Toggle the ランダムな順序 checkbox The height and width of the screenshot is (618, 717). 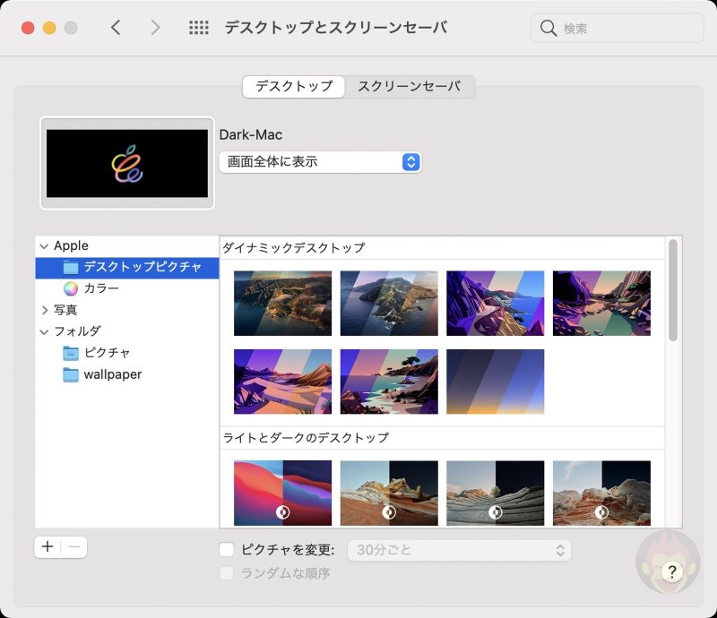click(227, 573)
